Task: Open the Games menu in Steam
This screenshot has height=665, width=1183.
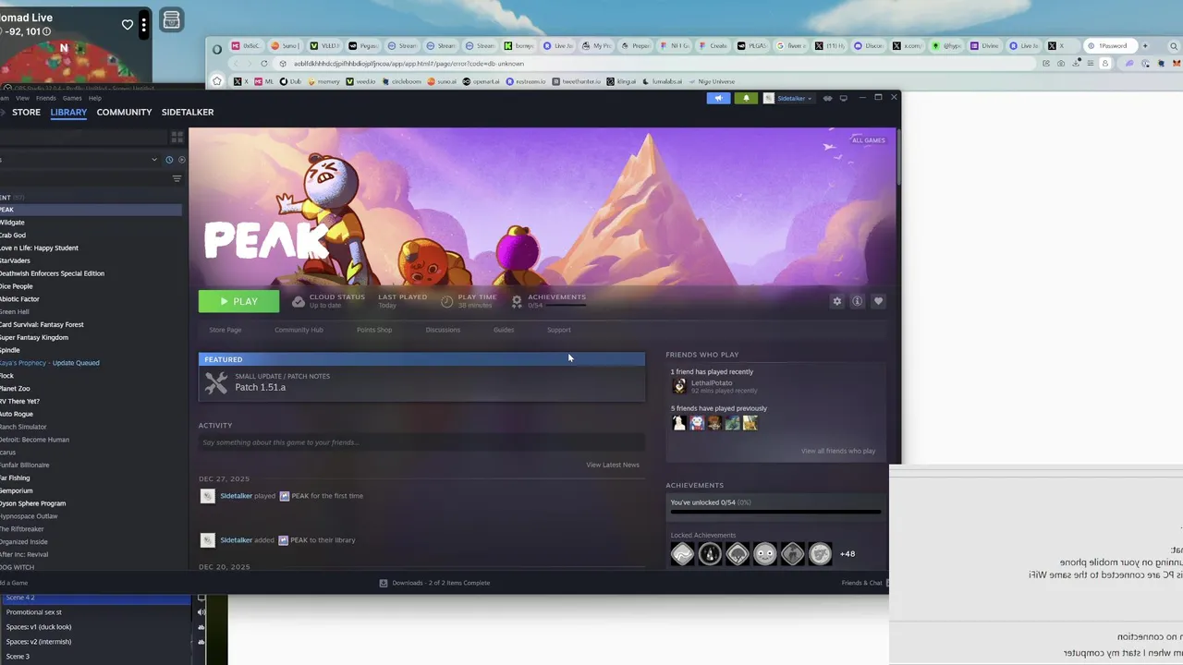Action: [72, 98]
